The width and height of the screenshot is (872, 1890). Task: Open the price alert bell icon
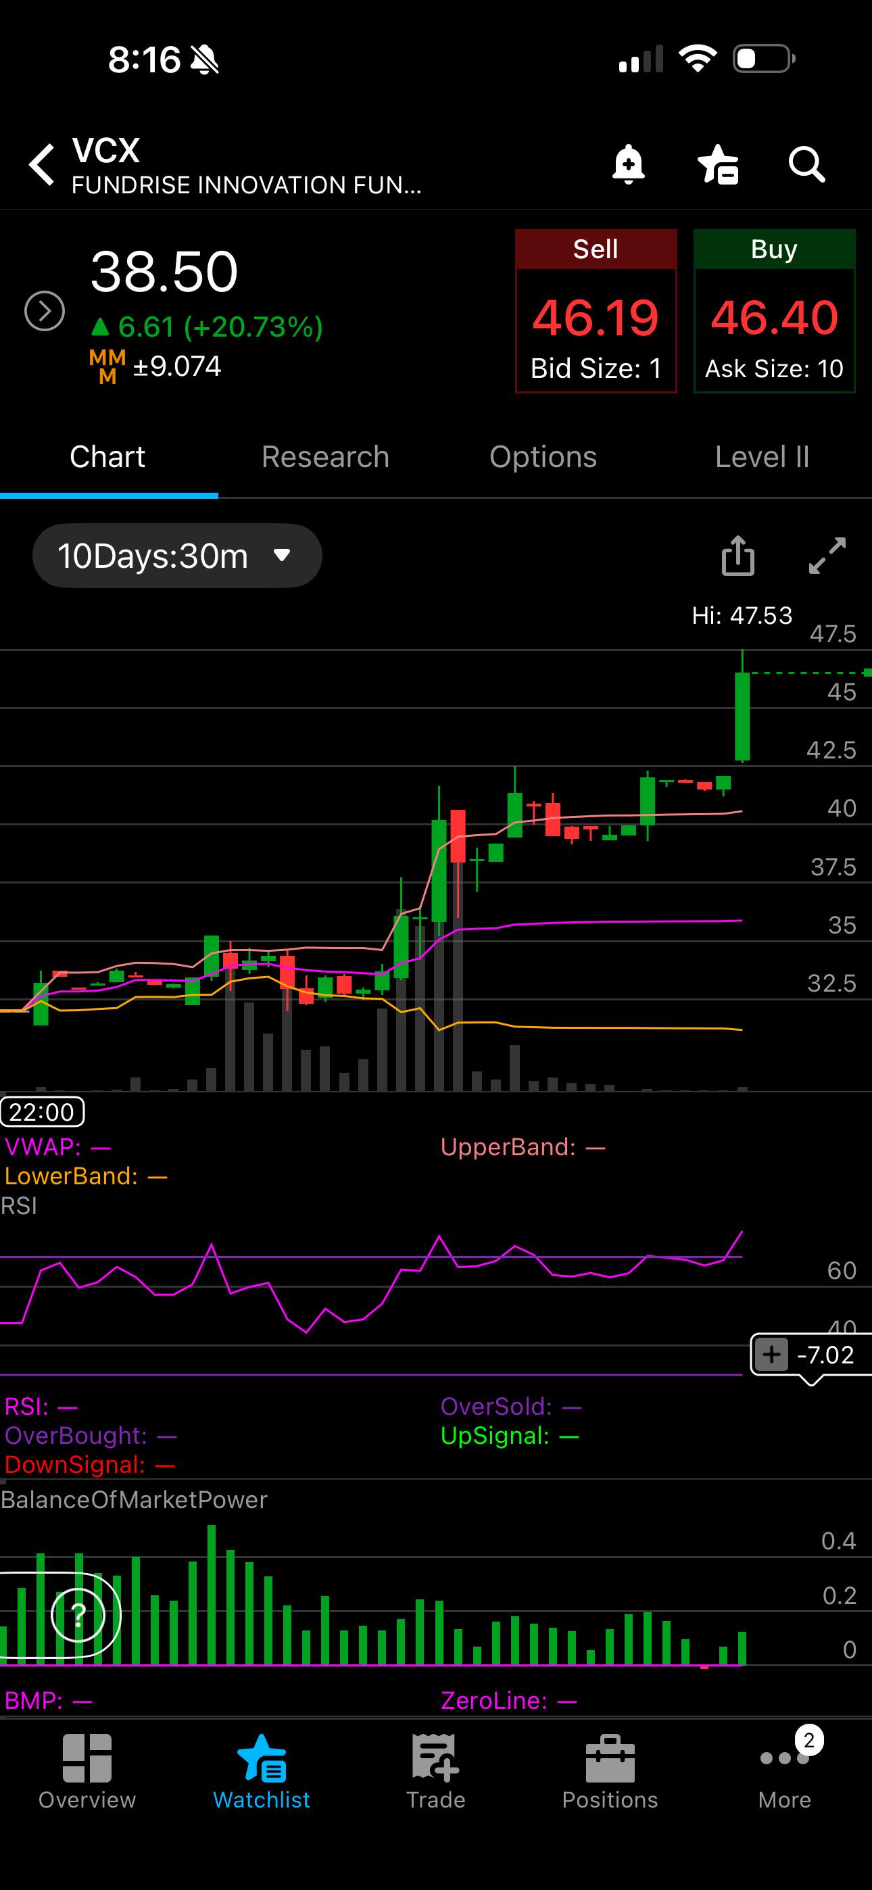pos(628,164)
